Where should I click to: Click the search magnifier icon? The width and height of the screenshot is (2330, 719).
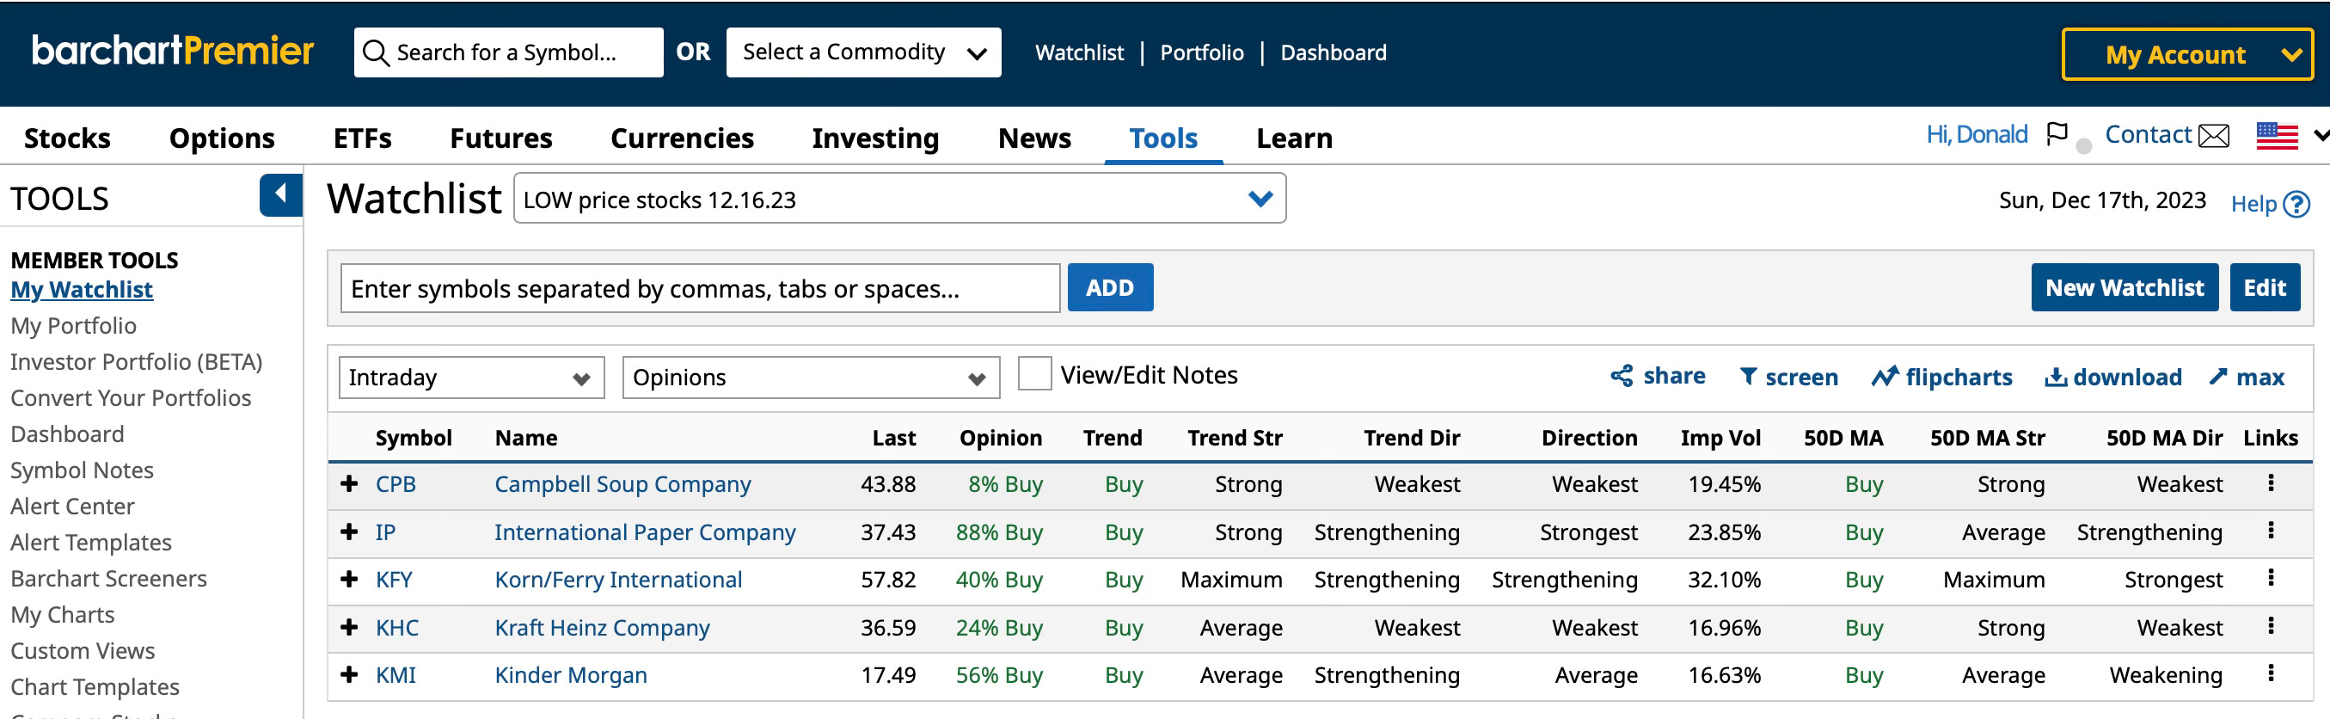click(376, 52)
